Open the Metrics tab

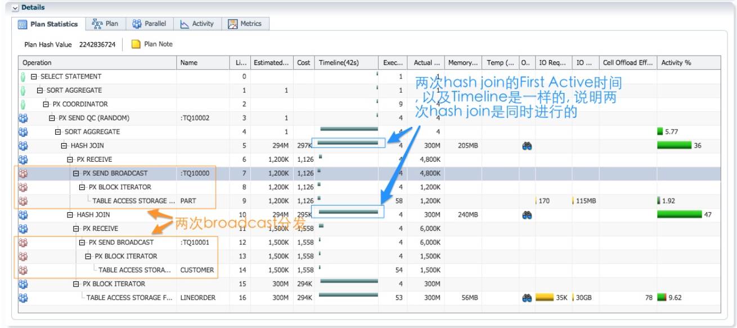(x=245, y=24)
